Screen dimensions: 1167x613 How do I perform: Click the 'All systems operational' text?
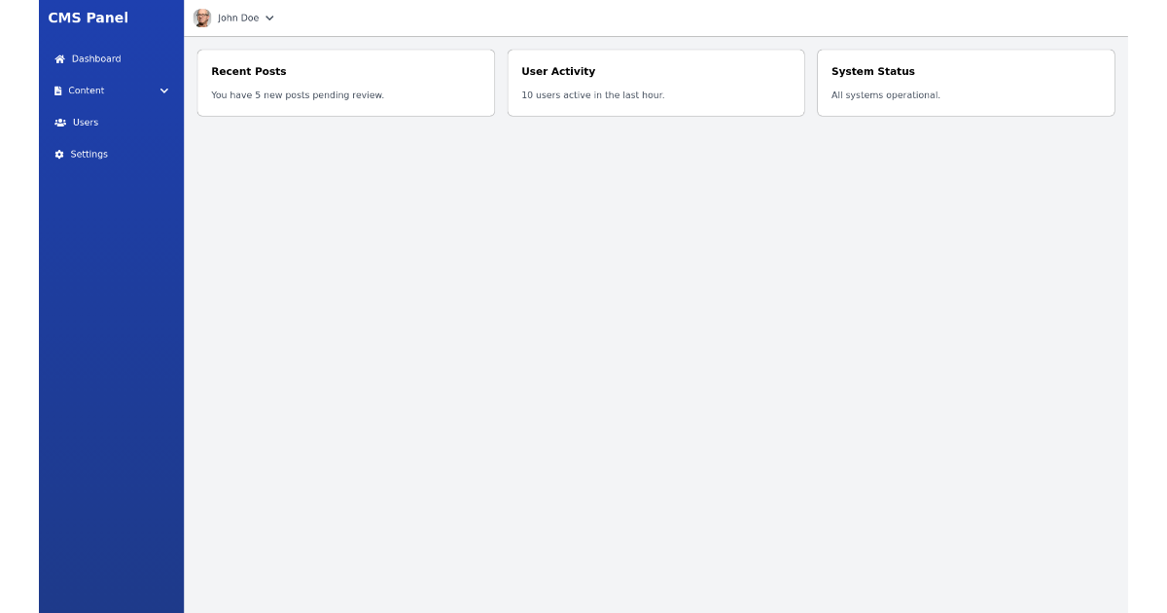[886, 95]
